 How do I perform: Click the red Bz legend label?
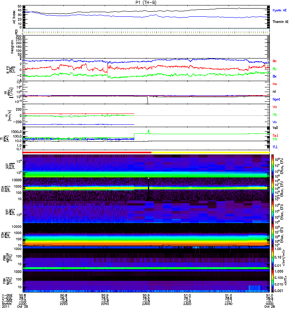274,61
